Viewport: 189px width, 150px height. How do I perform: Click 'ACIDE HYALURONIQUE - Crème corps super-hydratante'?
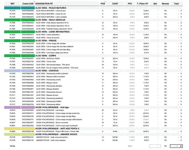(57, 126)
